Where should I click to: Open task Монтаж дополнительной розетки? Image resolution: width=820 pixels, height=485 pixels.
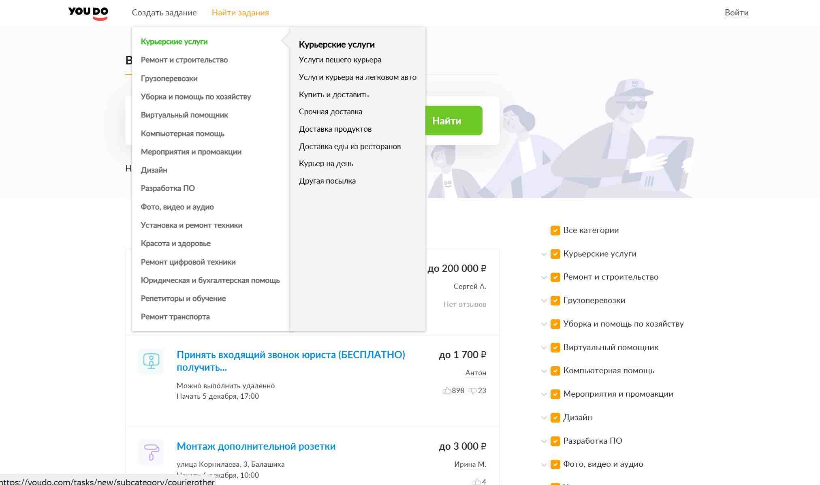tap(256, 447)
